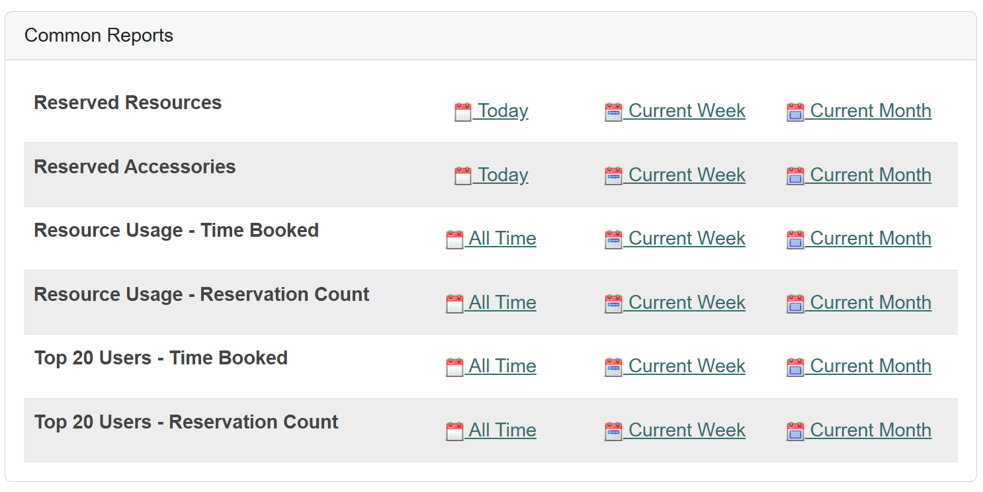Click the Current Month calendar icon for Top 20 Users - Reservation Count
The height and width of the screenshot is (492, 983).
[x=796, y=429]
